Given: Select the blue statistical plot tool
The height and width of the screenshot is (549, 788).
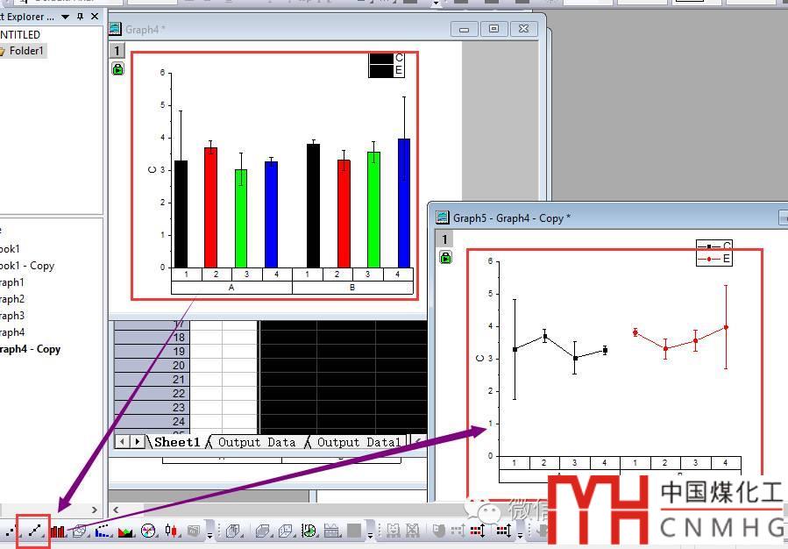Looking at the screenshot, I should 103,531.
